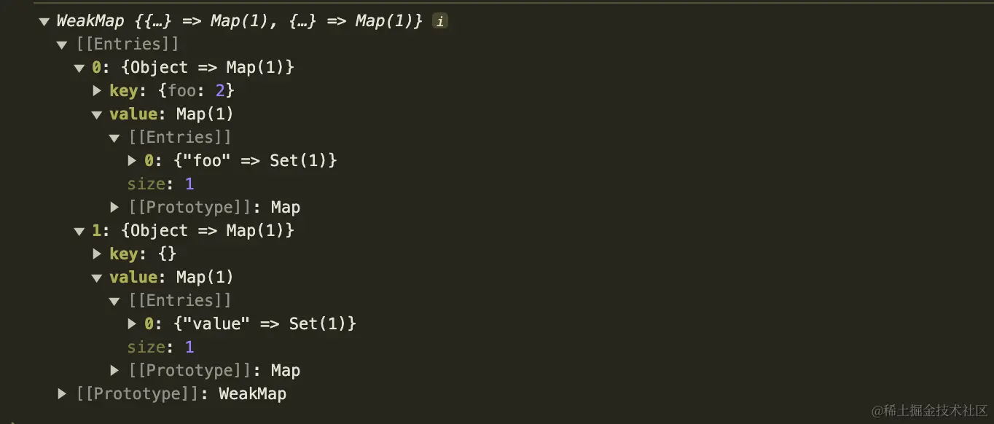Viewport: 994px width, 424px height.
Task: Collapse second value: Map(1) node
Action: pos(97,278)
